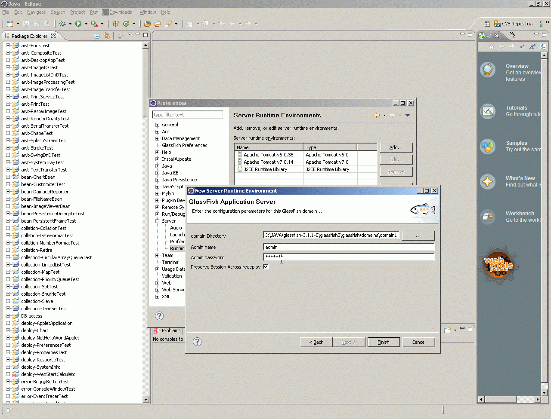Switch to the CVS Repository perspective
Screen dimensions: 551x419
(x=514, y=24)
